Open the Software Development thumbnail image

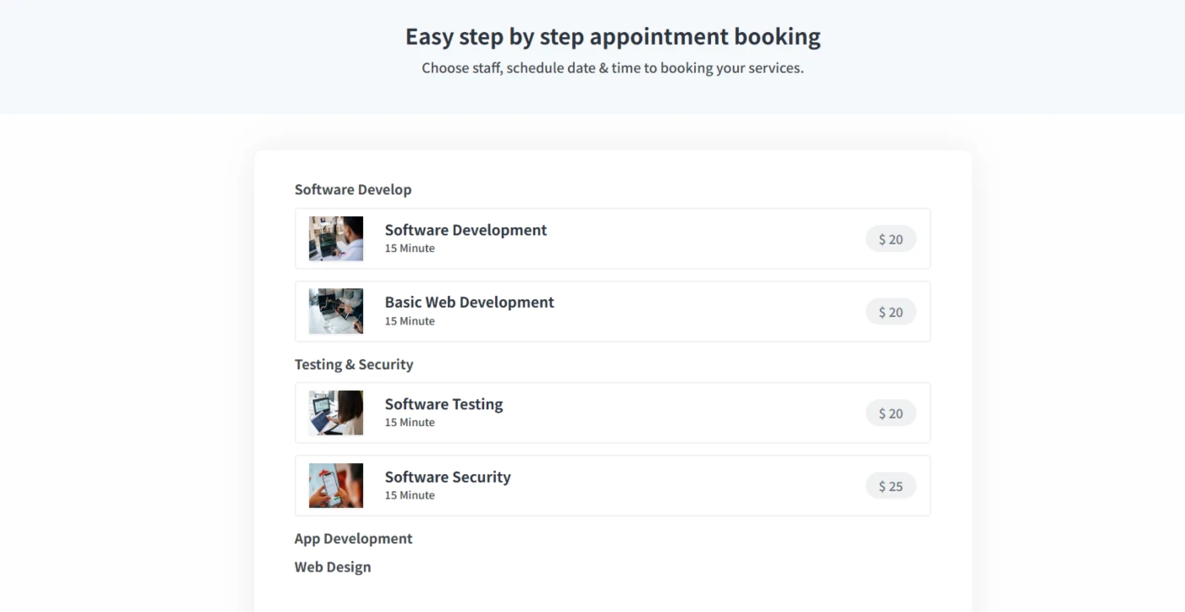[336, 238]
